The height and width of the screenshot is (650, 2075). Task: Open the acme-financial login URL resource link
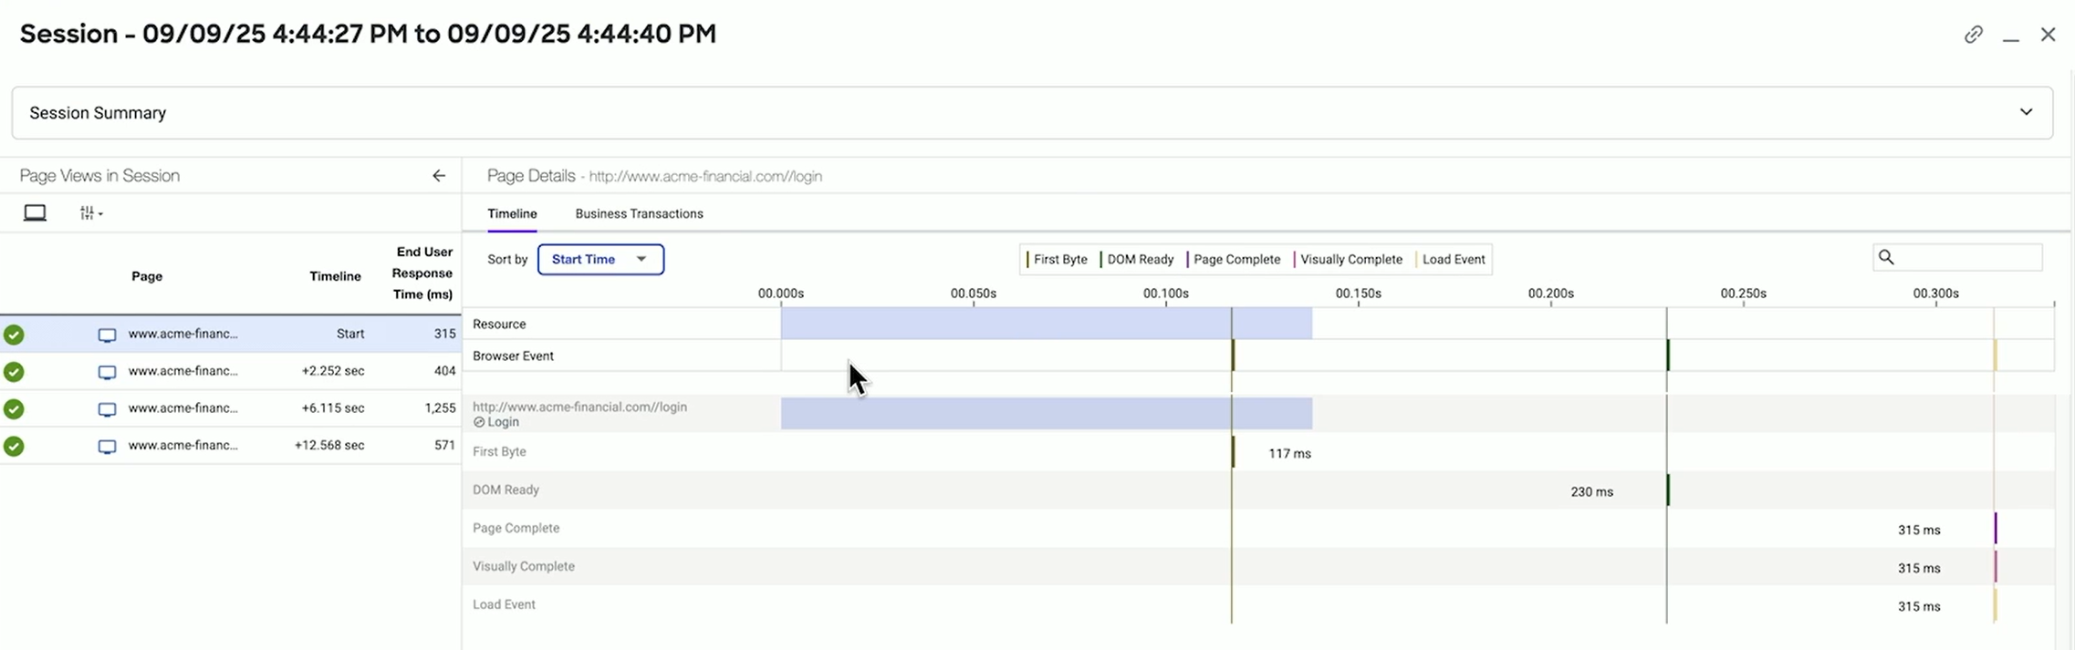point(579,408)
